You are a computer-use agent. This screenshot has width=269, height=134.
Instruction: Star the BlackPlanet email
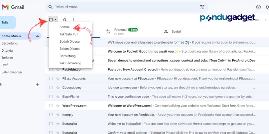pos(58,97)
